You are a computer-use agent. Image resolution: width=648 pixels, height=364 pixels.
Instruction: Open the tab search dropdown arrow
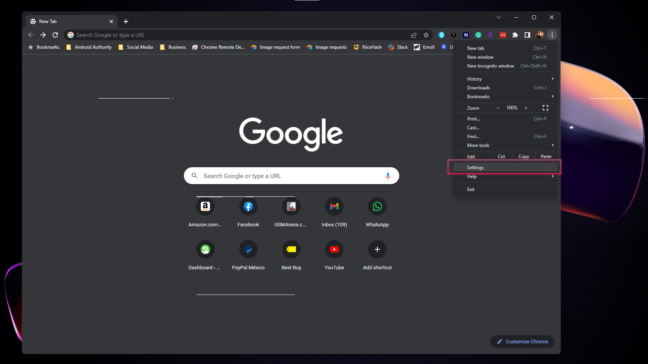pos(498,17)
